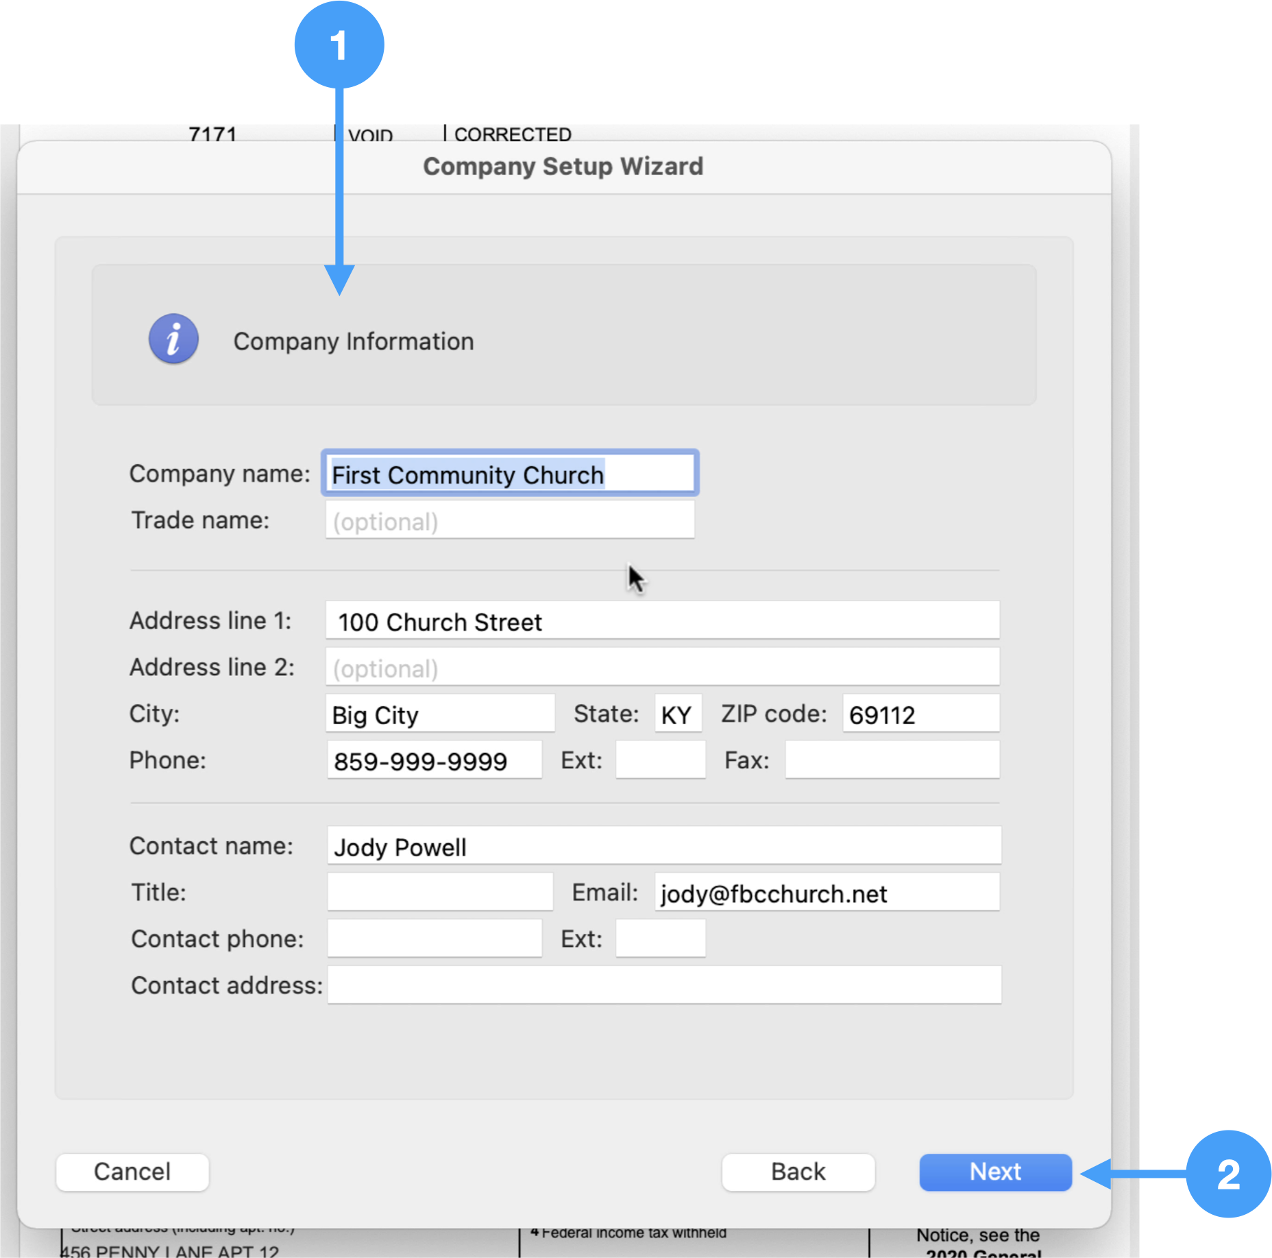Click the empty Fax field
The height and width of the screenshot is (1258, 1272).
892,760
